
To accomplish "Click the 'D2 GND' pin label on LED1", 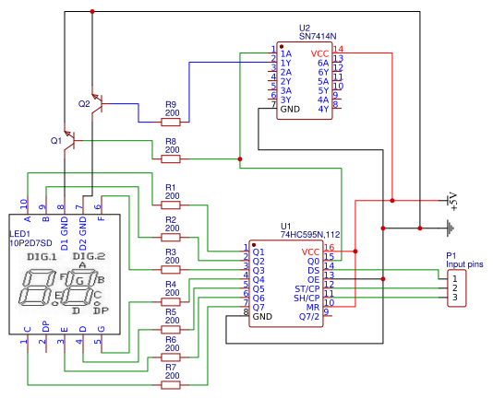I will coord(82,233).
